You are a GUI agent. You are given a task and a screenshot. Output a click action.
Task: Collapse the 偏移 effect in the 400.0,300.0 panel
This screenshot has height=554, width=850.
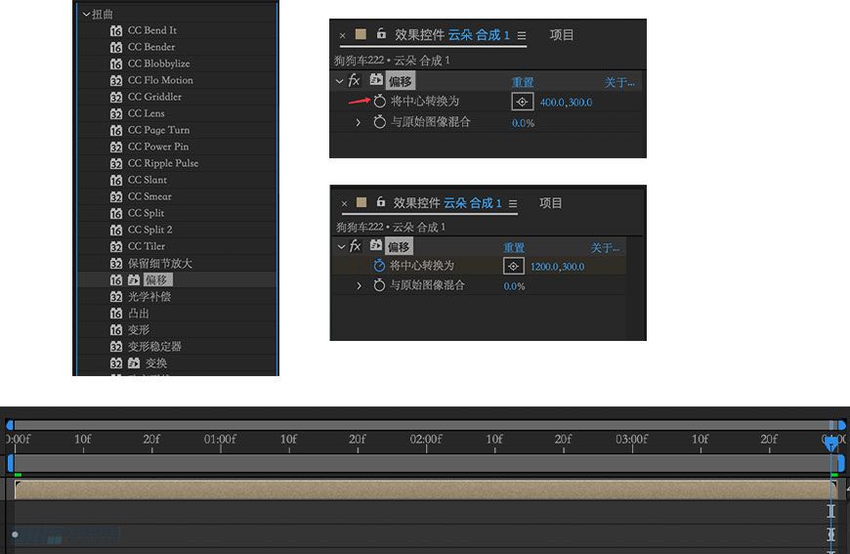pos(339,81)
